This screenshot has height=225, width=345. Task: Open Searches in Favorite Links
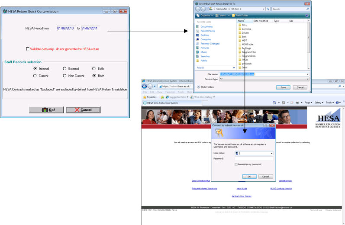[205, 56]
